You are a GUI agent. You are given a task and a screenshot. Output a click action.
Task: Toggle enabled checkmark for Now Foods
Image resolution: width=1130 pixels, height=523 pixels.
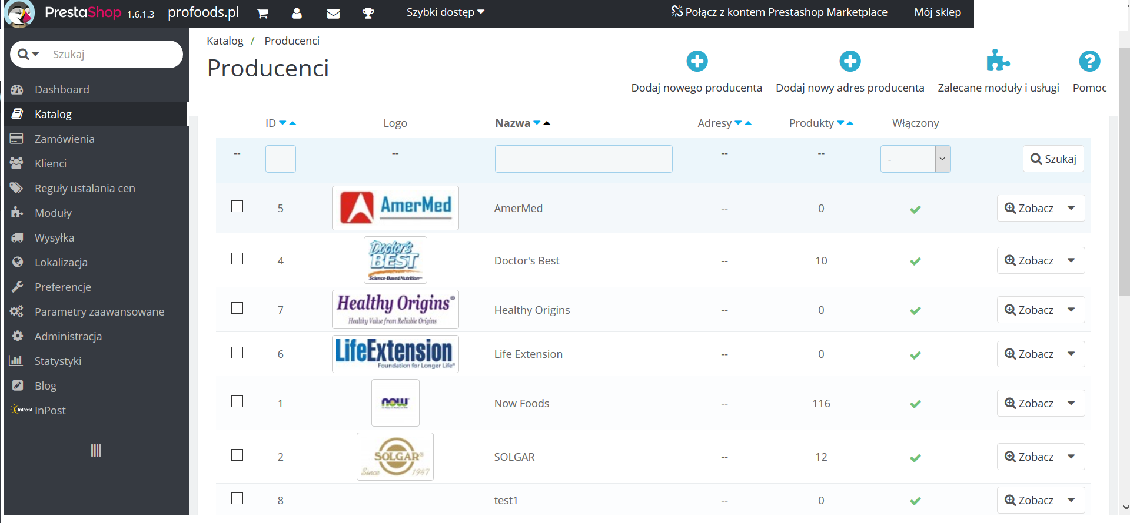point(915,404)
